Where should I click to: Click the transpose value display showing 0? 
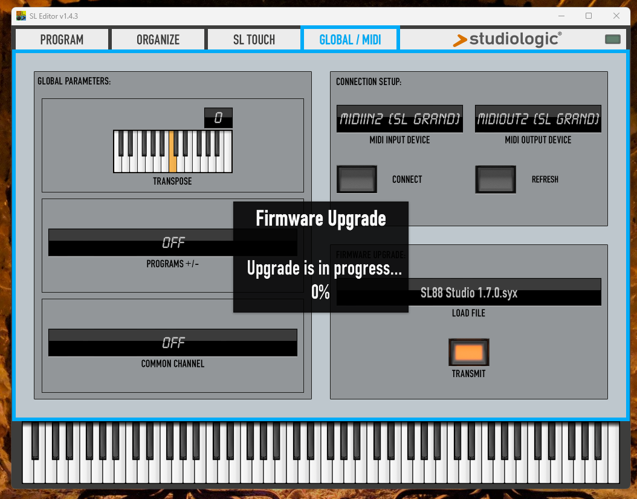click(x=218, y=118)
